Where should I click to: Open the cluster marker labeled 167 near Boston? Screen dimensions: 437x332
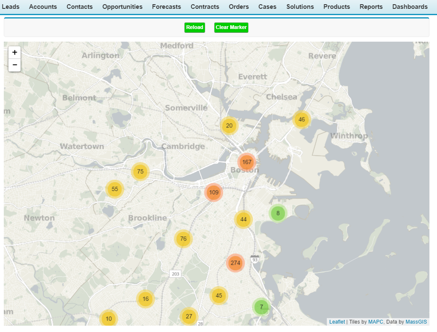[x=247, y=162]
